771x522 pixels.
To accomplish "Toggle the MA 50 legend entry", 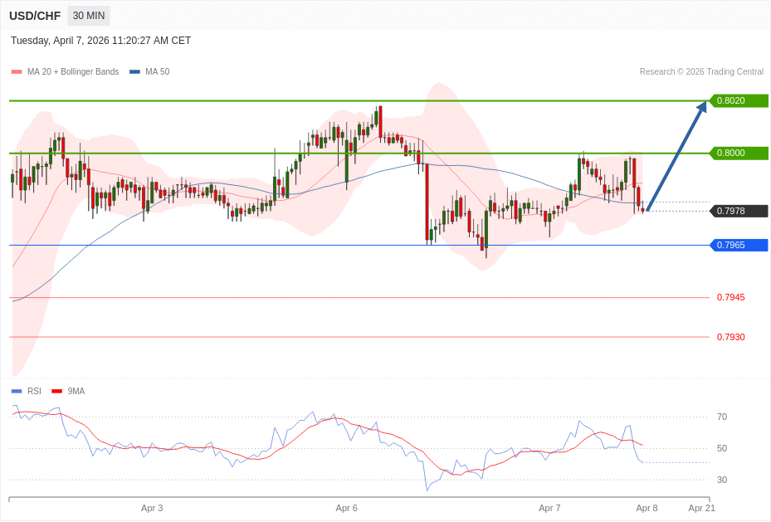I will coord(149,72).
